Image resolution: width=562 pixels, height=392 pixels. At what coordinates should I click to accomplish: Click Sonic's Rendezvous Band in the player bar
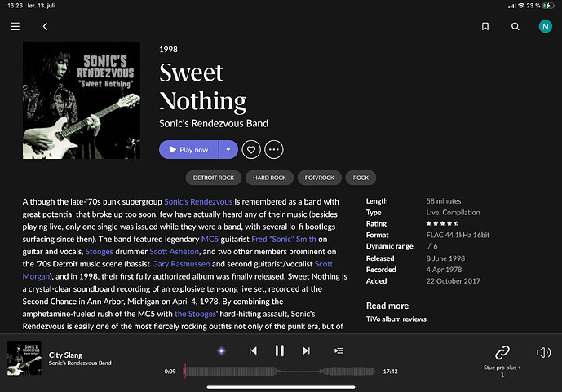tap(80, 363)
